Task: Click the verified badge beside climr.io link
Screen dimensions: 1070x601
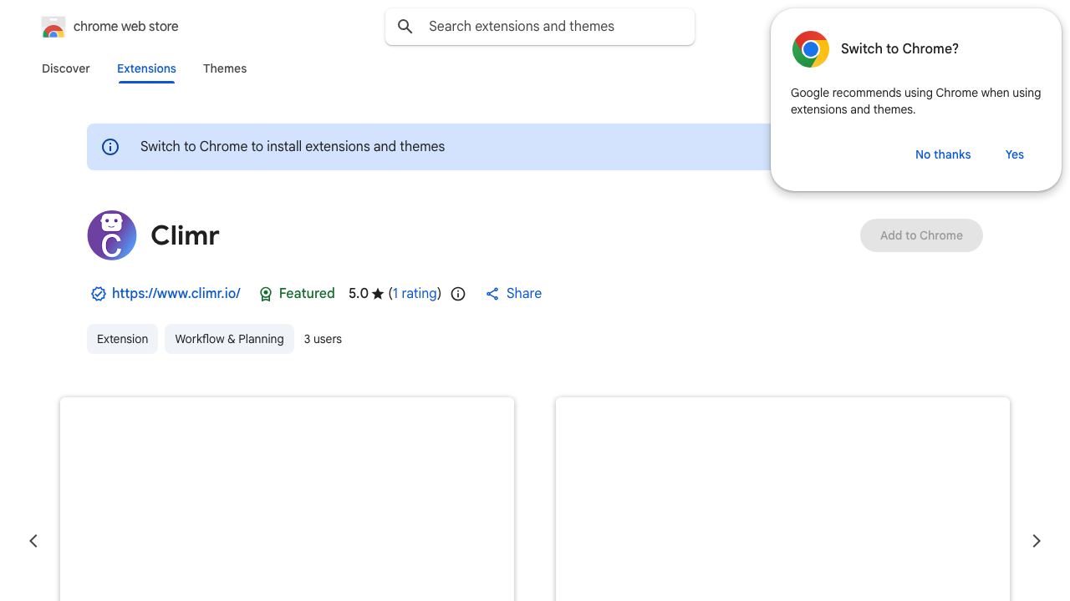Action: (99, 294)
